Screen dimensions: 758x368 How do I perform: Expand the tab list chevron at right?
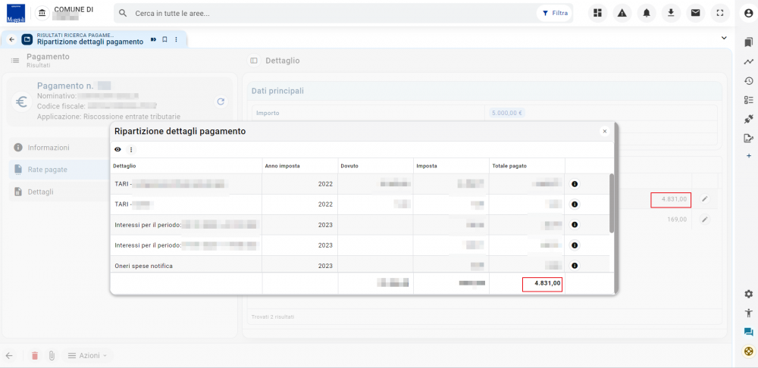coord(724,38)
